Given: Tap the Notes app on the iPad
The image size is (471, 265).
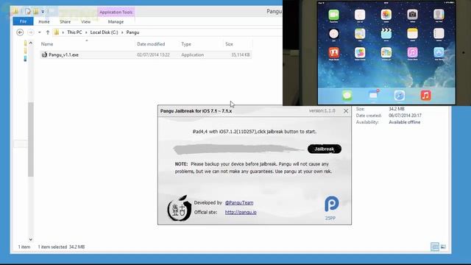Looking at the screenshot, I should (412, 34).
